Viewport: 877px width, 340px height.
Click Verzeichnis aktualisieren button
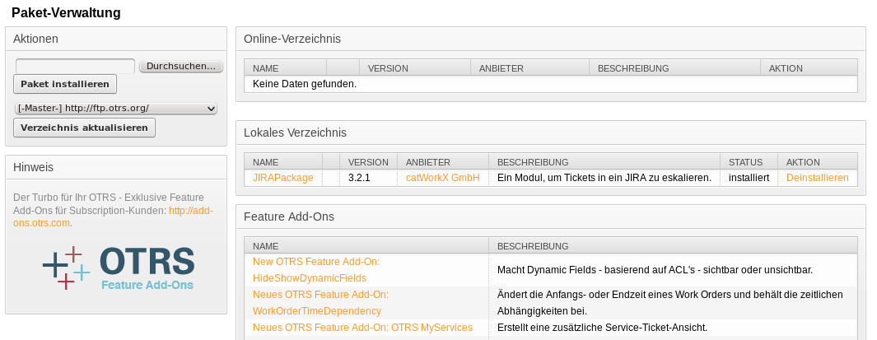click(84, 128)
